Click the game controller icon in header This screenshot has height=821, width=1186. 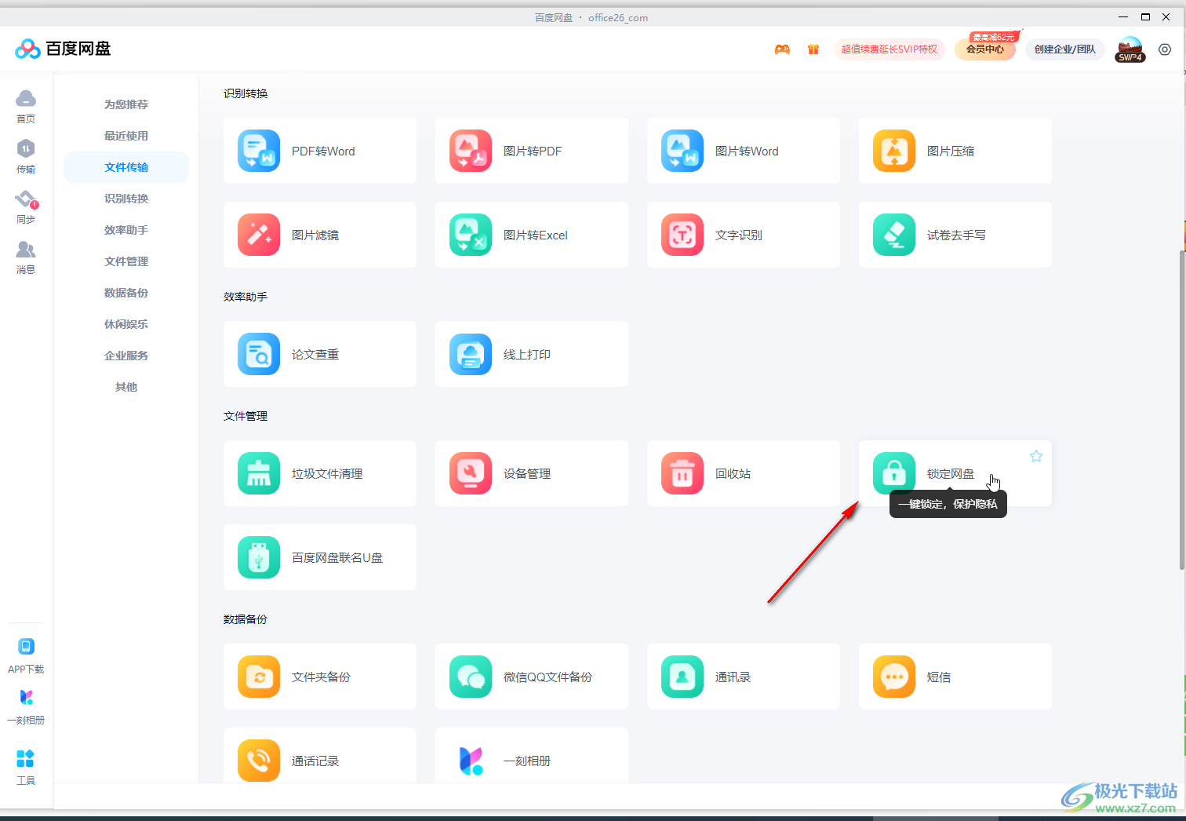782,49
